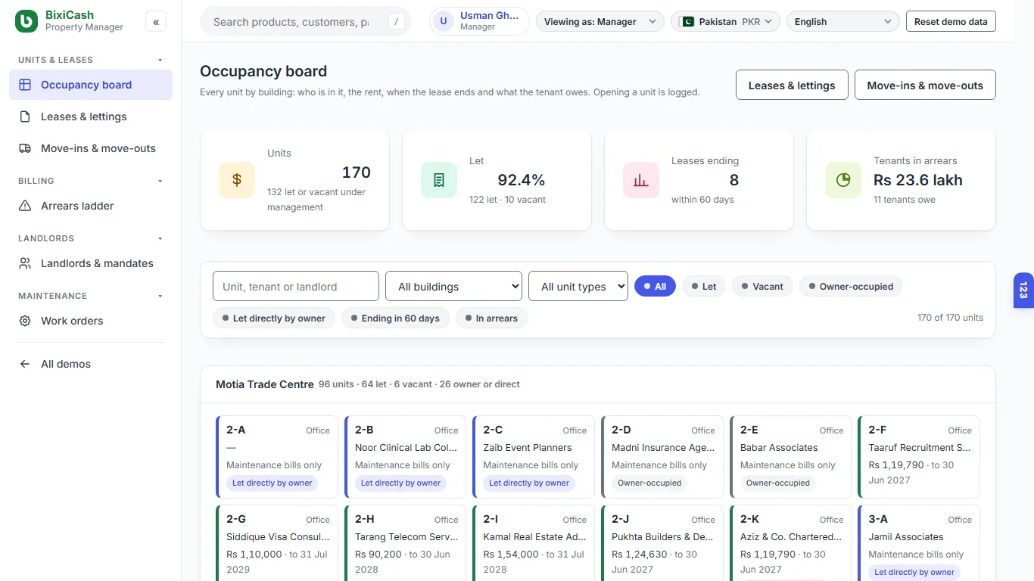Open the All unit types dropdown
This screenshot has width=1034, height=581.
pos(578,286)
